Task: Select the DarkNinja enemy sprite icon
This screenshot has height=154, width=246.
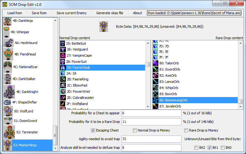Action: (7, 22)
